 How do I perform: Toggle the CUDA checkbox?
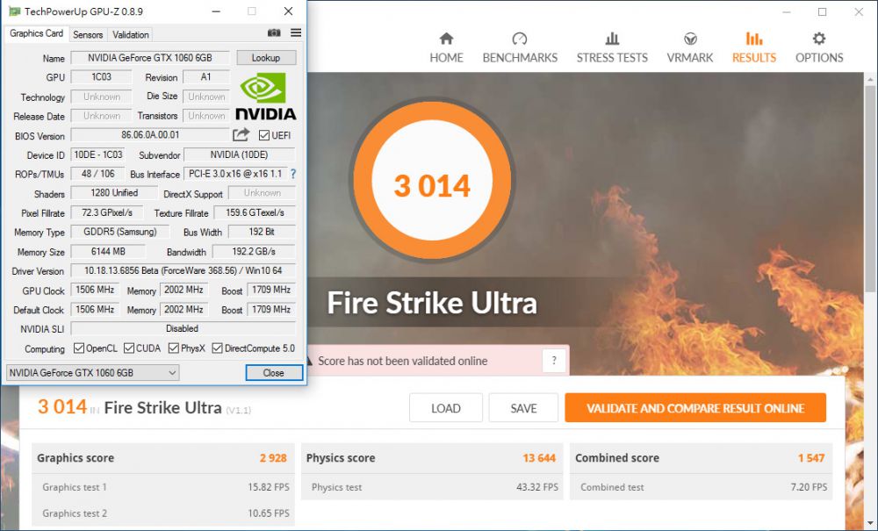[129, 348]
